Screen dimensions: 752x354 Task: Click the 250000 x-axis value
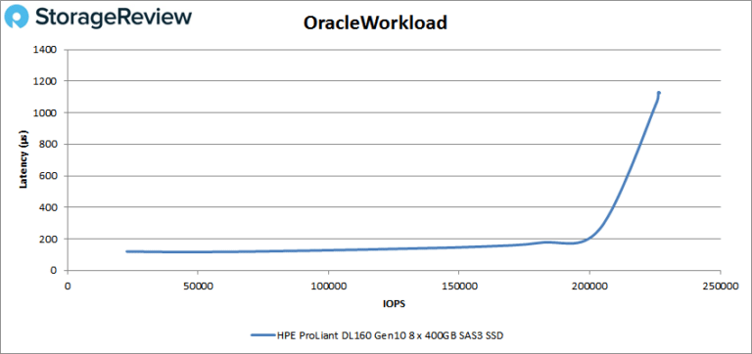(x=720, y=287)
